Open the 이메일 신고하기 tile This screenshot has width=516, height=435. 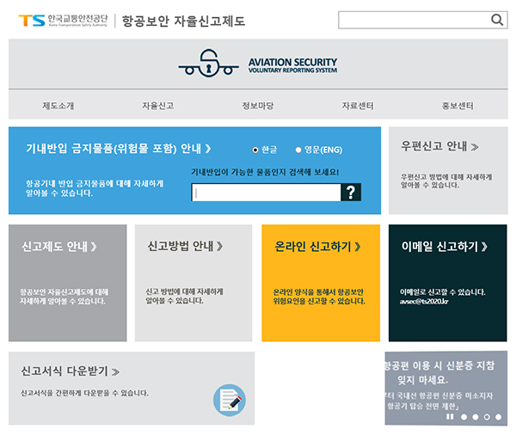click(447, 283)
